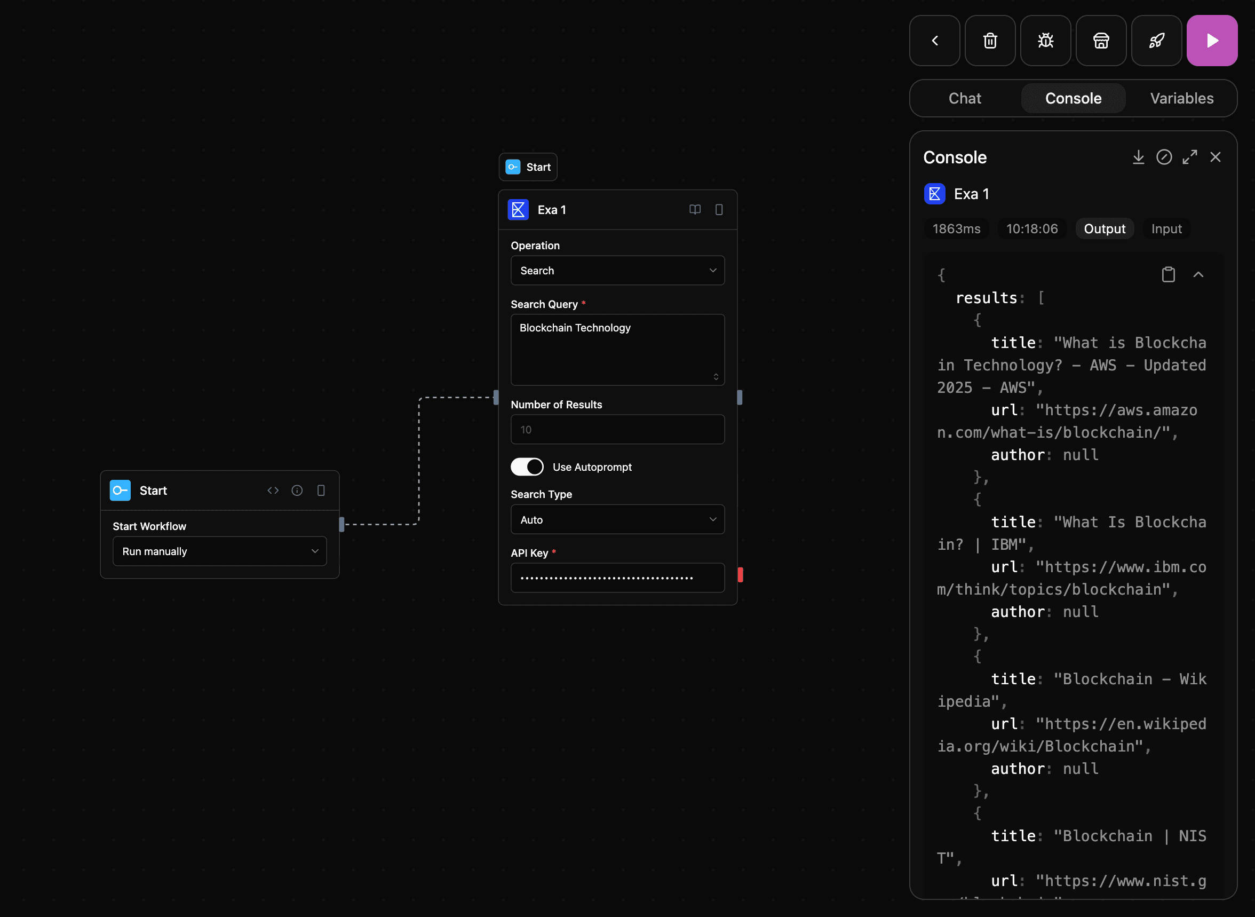Open the Variables tab
Viewport: 1255px width, 917px height.
pos(1181,98)
